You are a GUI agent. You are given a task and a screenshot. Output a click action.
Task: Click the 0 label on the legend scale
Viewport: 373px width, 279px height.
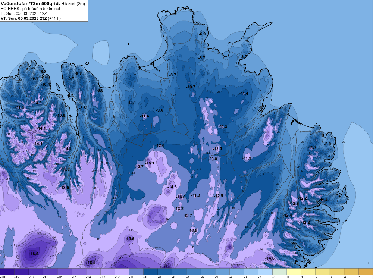(x=288, y=277)
